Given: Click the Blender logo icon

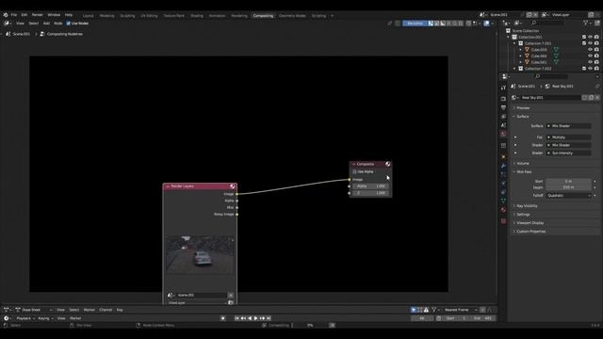Looking at the screenshot, I should [x=6, y=15].
